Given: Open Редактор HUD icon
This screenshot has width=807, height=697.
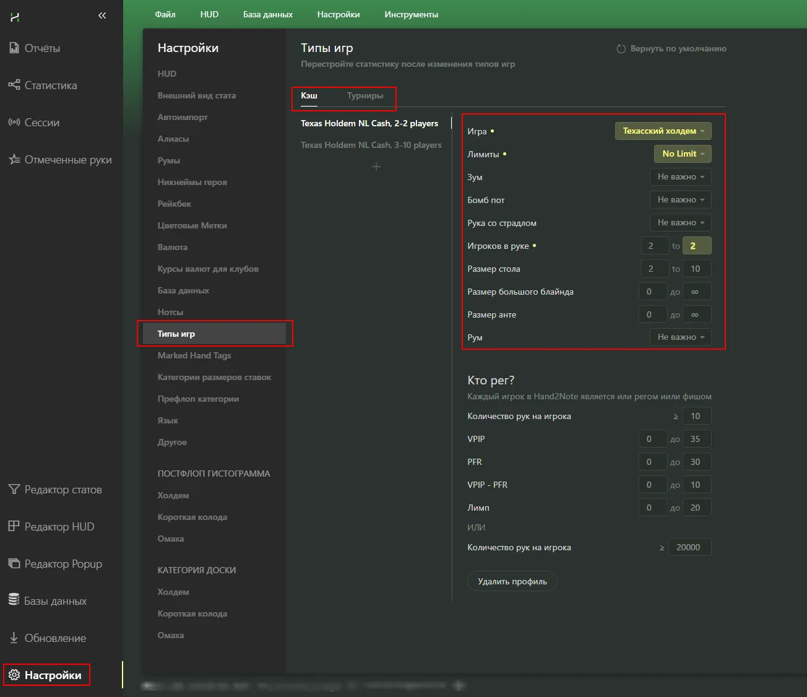Looking at the screenshot, I should (x=14, y=526).
